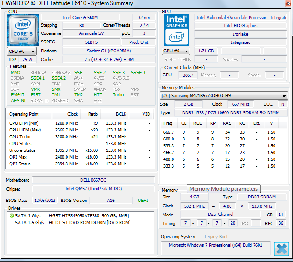
Task: Click the greyed AVX-512 feature label
Action: click(x=121, y=78)
